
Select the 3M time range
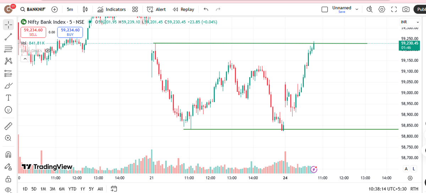pyautogui.click(x=53, y=189)
